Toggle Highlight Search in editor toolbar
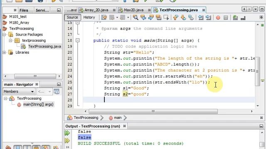This screenshot has height=149, width=266. [158, 17]
